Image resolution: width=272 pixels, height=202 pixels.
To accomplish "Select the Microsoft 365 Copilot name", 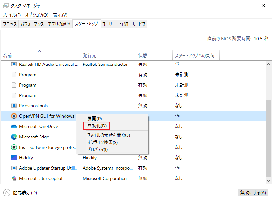I will pyautogui.click(x=41, y=178).
